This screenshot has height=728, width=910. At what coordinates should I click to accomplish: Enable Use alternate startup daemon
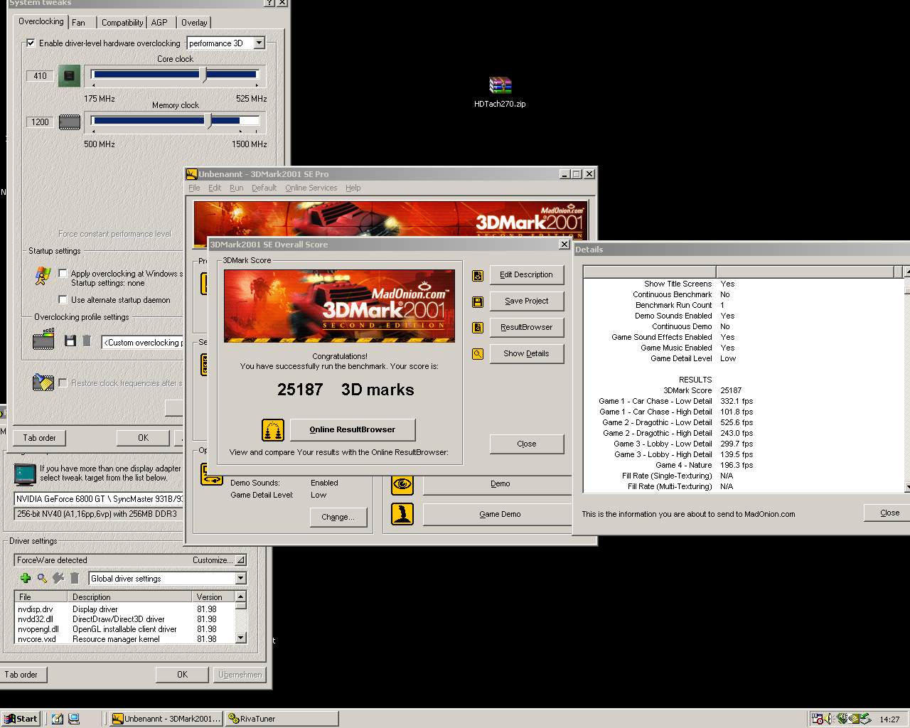[x=63, y=300]
